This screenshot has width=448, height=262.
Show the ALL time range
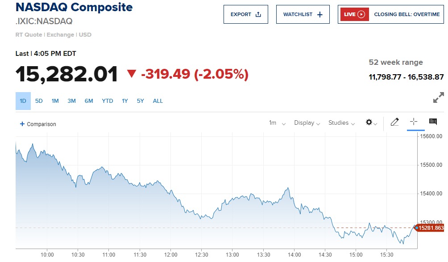point(158,101)
